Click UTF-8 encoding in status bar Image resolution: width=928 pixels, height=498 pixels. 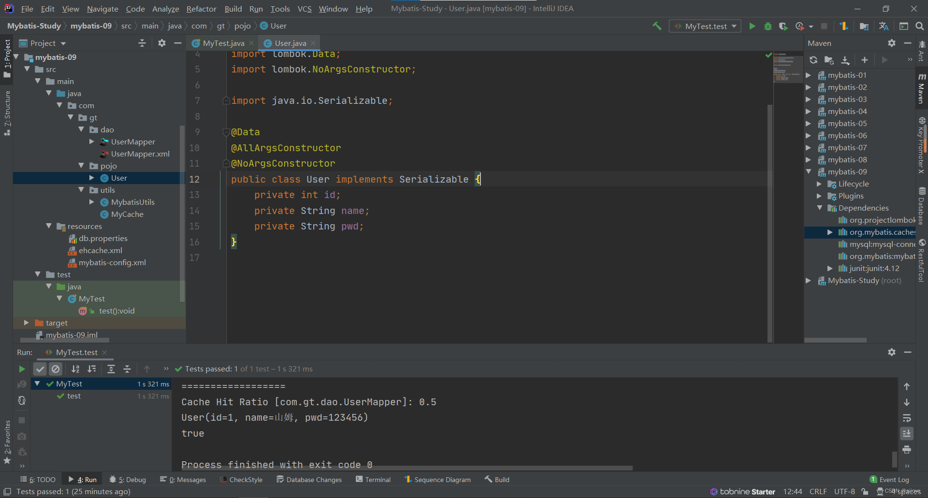tap(844, 492)
